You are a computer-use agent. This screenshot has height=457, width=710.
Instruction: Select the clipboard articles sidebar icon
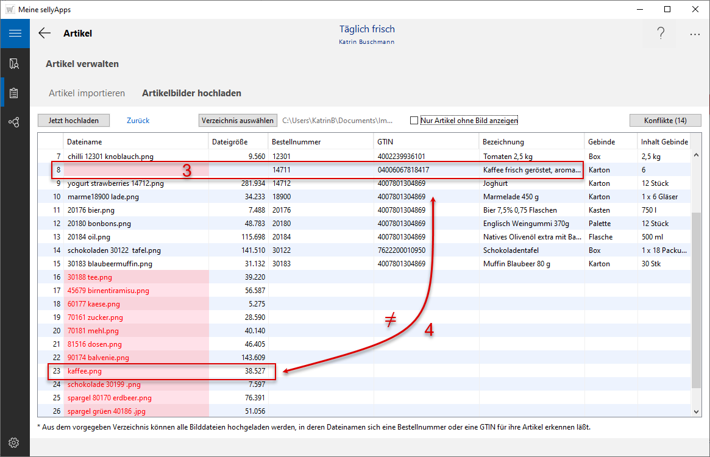click(15, 93)
